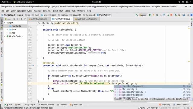Expand Gradle Scripts node
Viewport: 193px width, 109px height.
5,36
